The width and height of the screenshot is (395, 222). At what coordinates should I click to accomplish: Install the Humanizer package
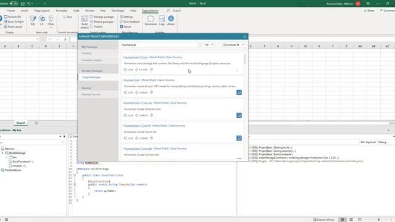pyautogui.click(x=239, y=92)
